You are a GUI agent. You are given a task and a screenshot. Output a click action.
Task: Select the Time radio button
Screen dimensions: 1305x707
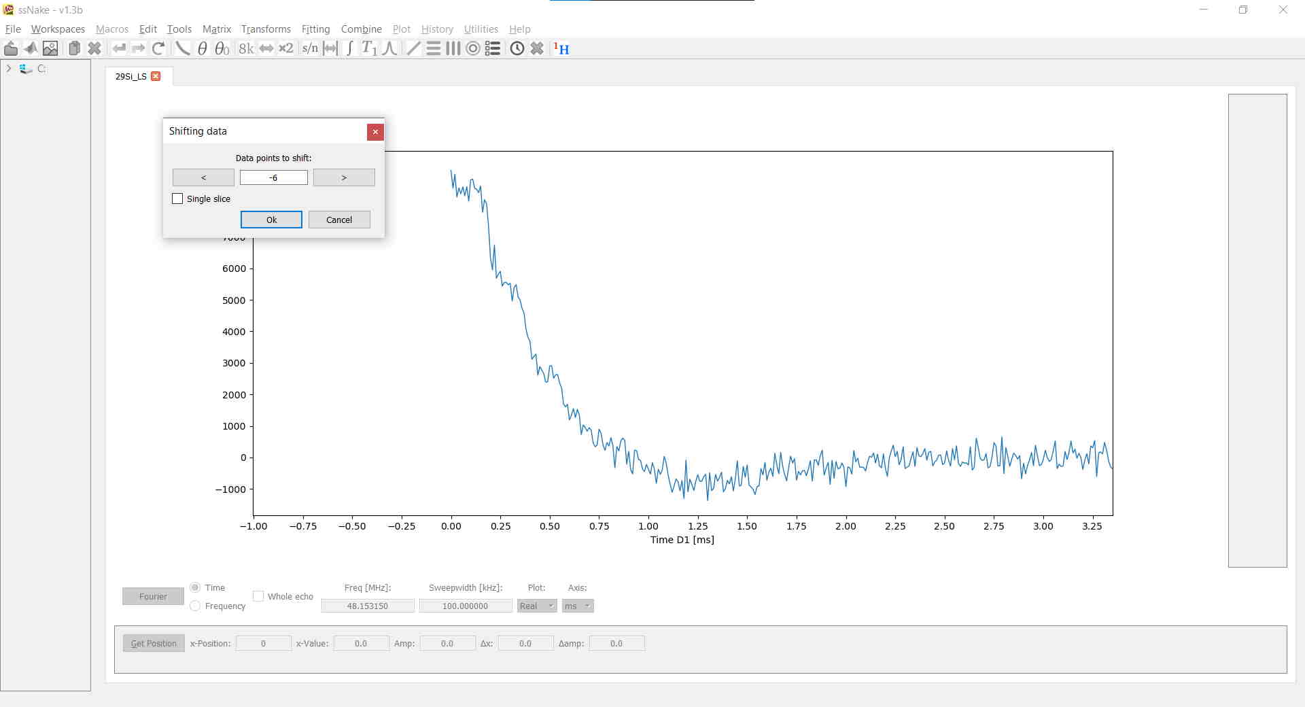tap(195, 587)
